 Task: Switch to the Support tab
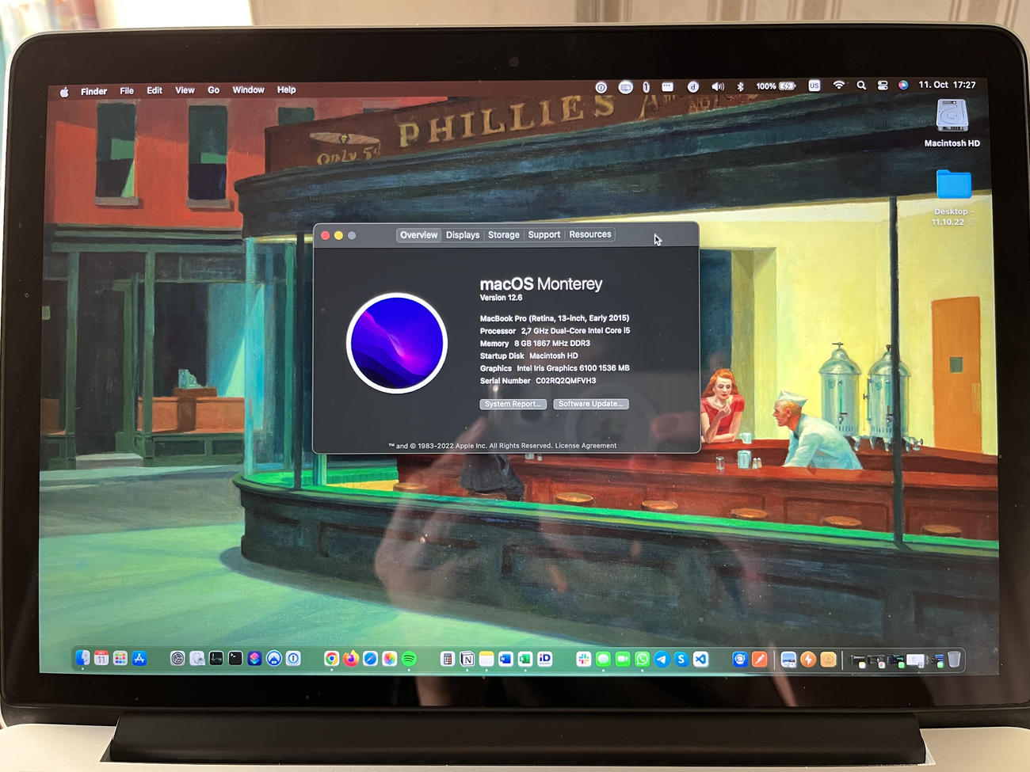pyautogui.click(x=544, y=235)
